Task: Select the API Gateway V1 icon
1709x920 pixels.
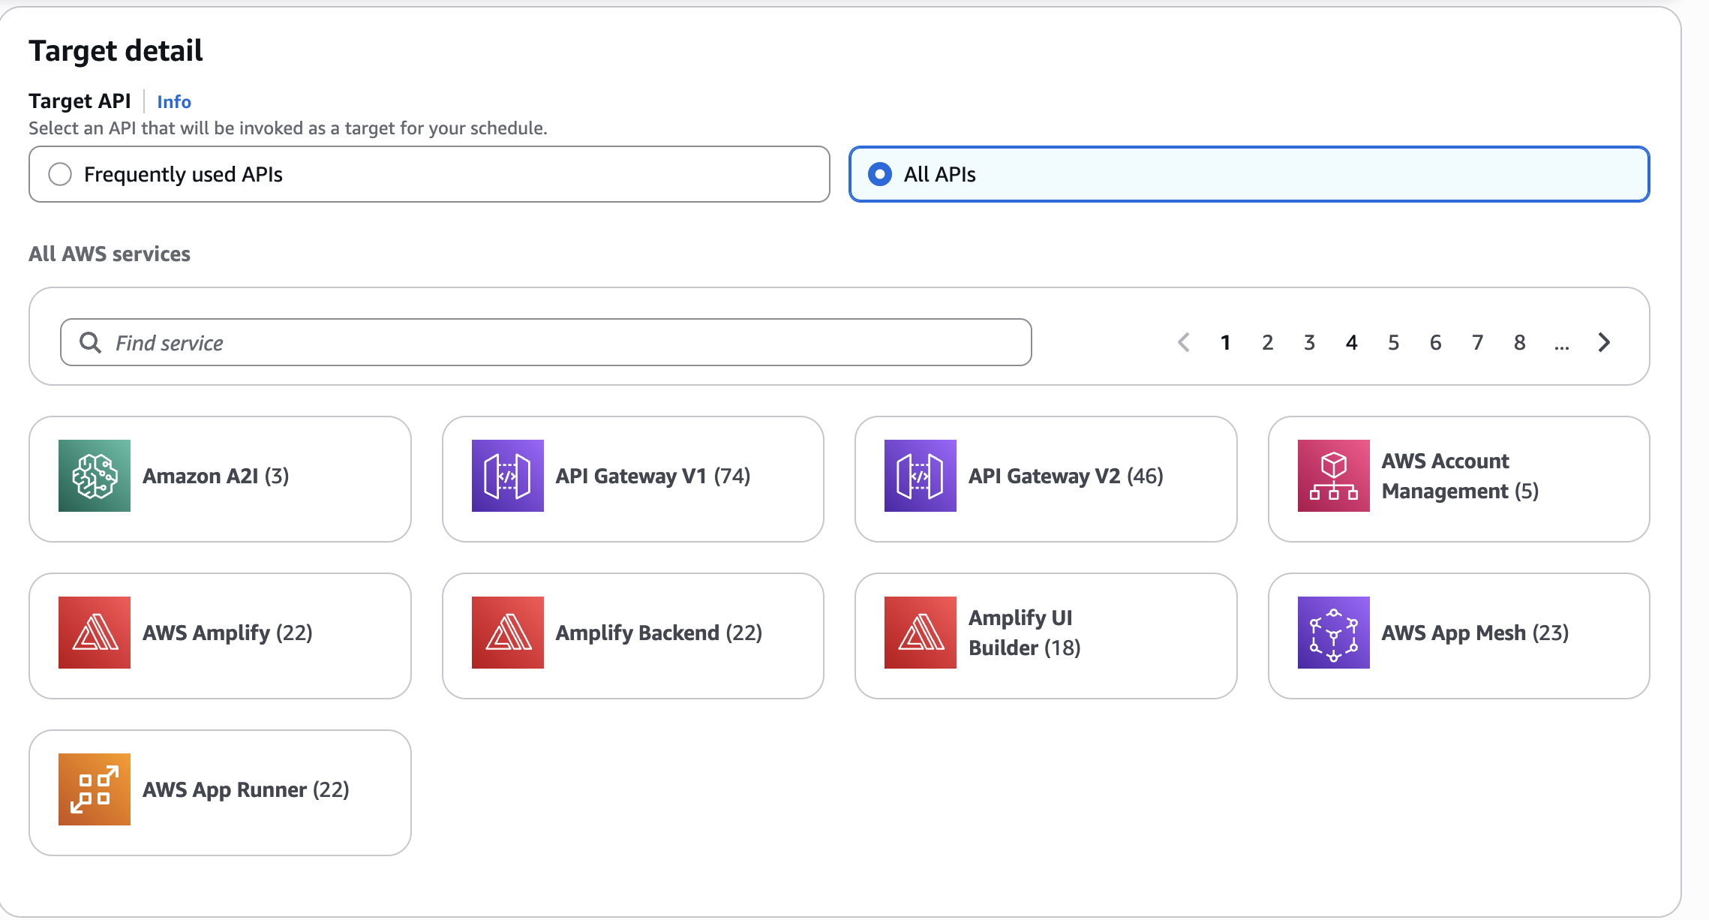Action: (507, 476)
